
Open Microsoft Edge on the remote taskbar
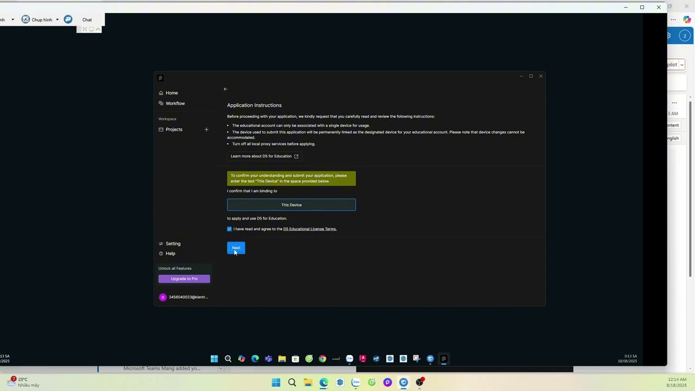(x=255, y=358)
